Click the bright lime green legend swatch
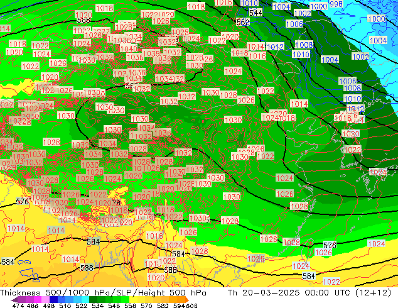Viewport: 398px width, 308px height. (125, 299)
